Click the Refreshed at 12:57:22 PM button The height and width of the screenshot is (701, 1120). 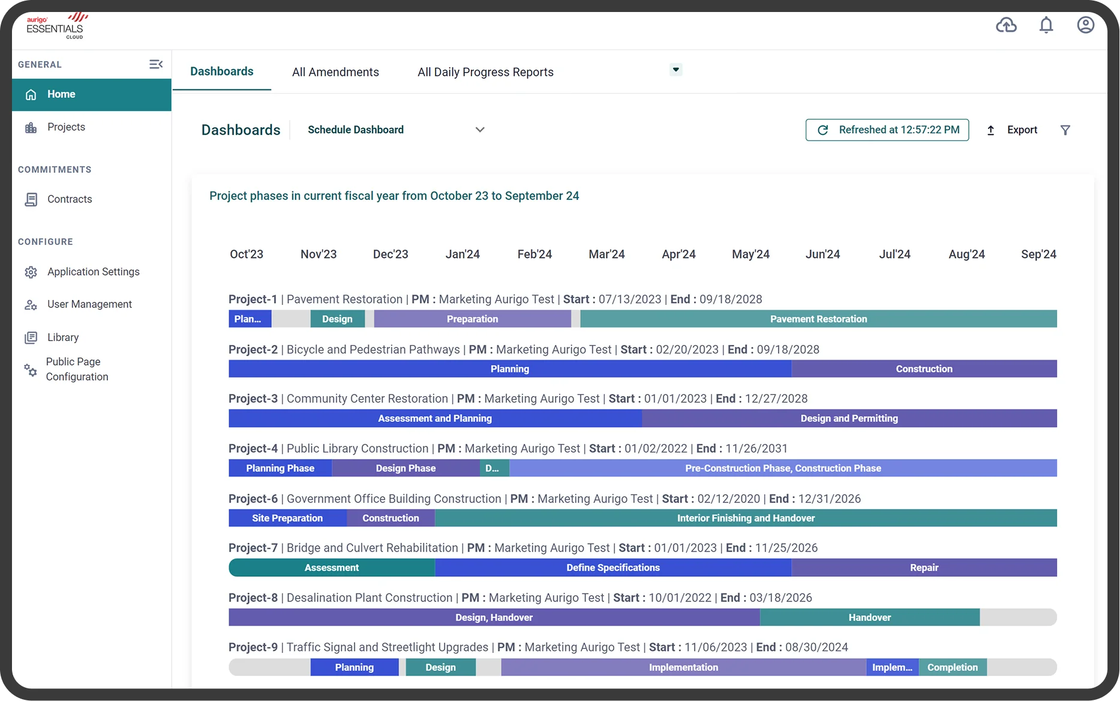[887, 130]
